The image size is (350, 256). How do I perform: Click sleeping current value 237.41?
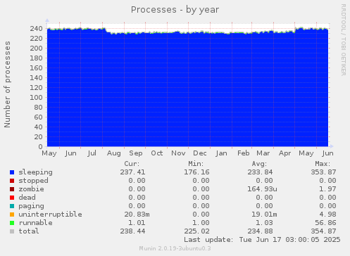tap(132, 172)
